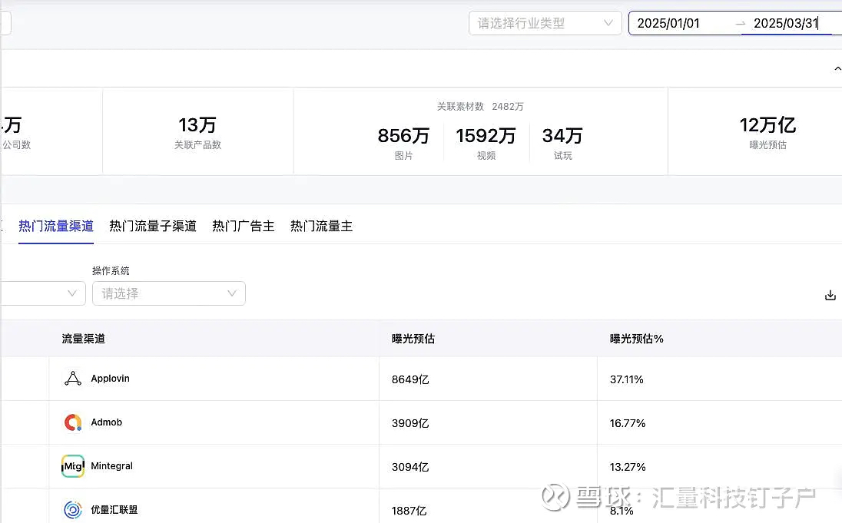Click the Admob logo icon
Image resolution: width=842 pixels, height=523 pixels.
tap(73, 422)
